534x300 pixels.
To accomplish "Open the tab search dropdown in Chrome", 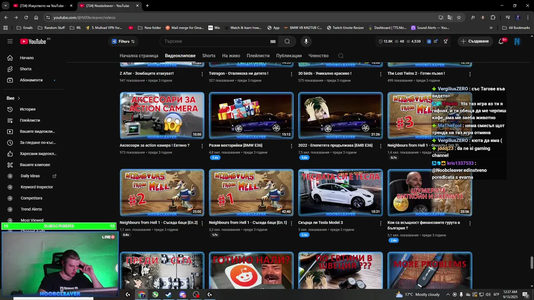I will (x=5, y=5).
